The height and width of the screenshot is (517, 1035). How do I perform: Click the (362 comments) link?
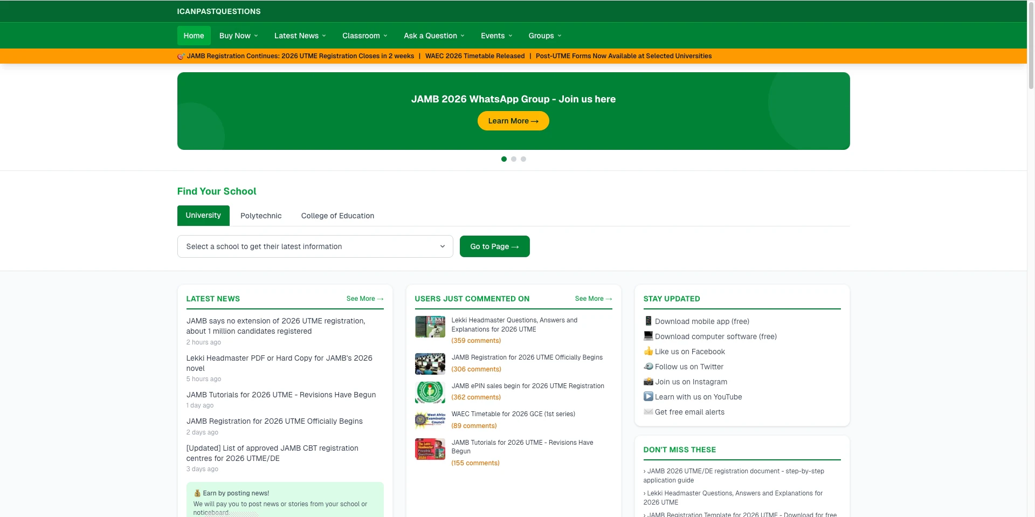pos(476,397)
